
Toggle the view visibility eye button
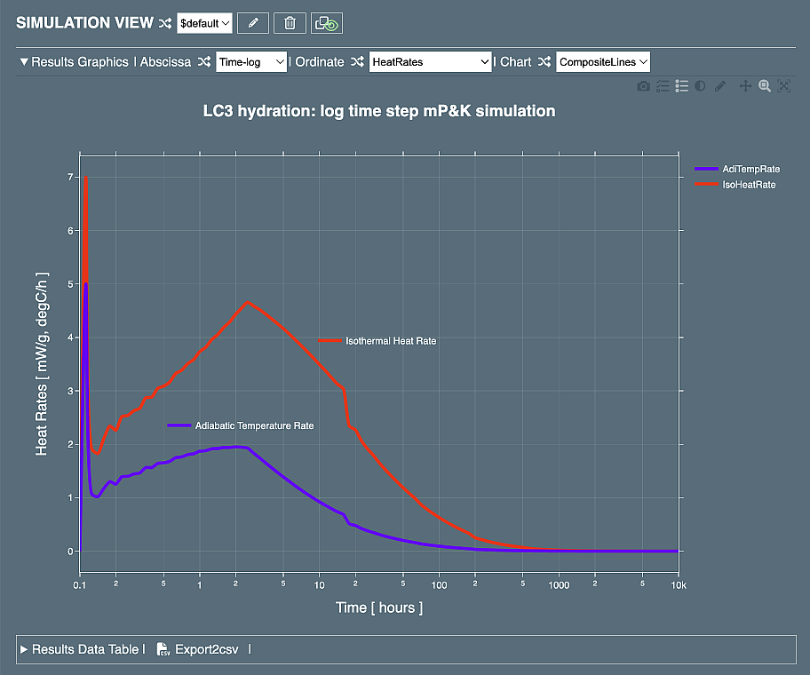(x=326, y=24)
